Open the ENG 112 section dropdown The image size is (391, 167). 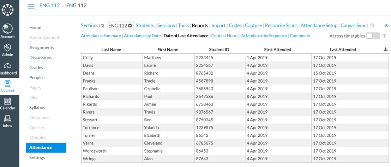coord(120,26)
